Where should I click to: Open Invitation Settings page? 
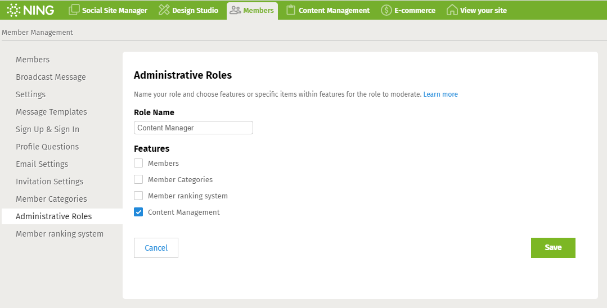[50, 182]
